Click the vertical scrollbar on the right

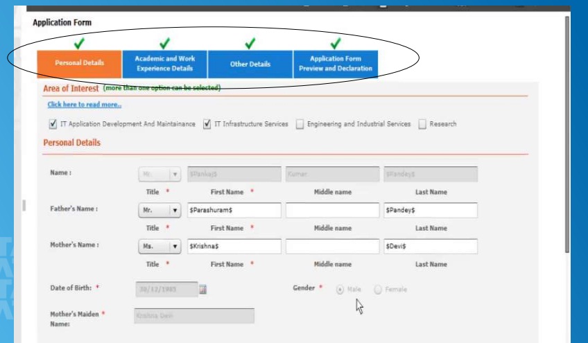click(567, 139)
